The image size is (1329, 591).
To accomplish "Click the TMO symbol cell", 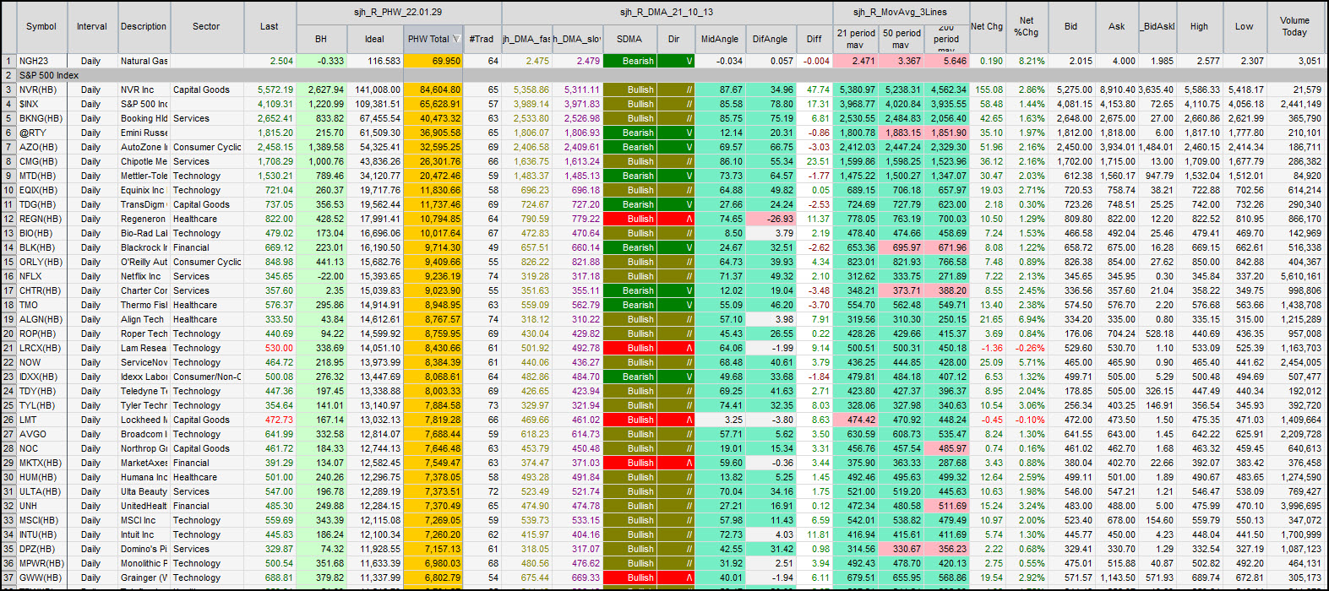I will coord(41,305).
